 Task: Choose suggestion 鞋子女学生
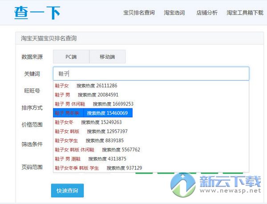(151, 140)
